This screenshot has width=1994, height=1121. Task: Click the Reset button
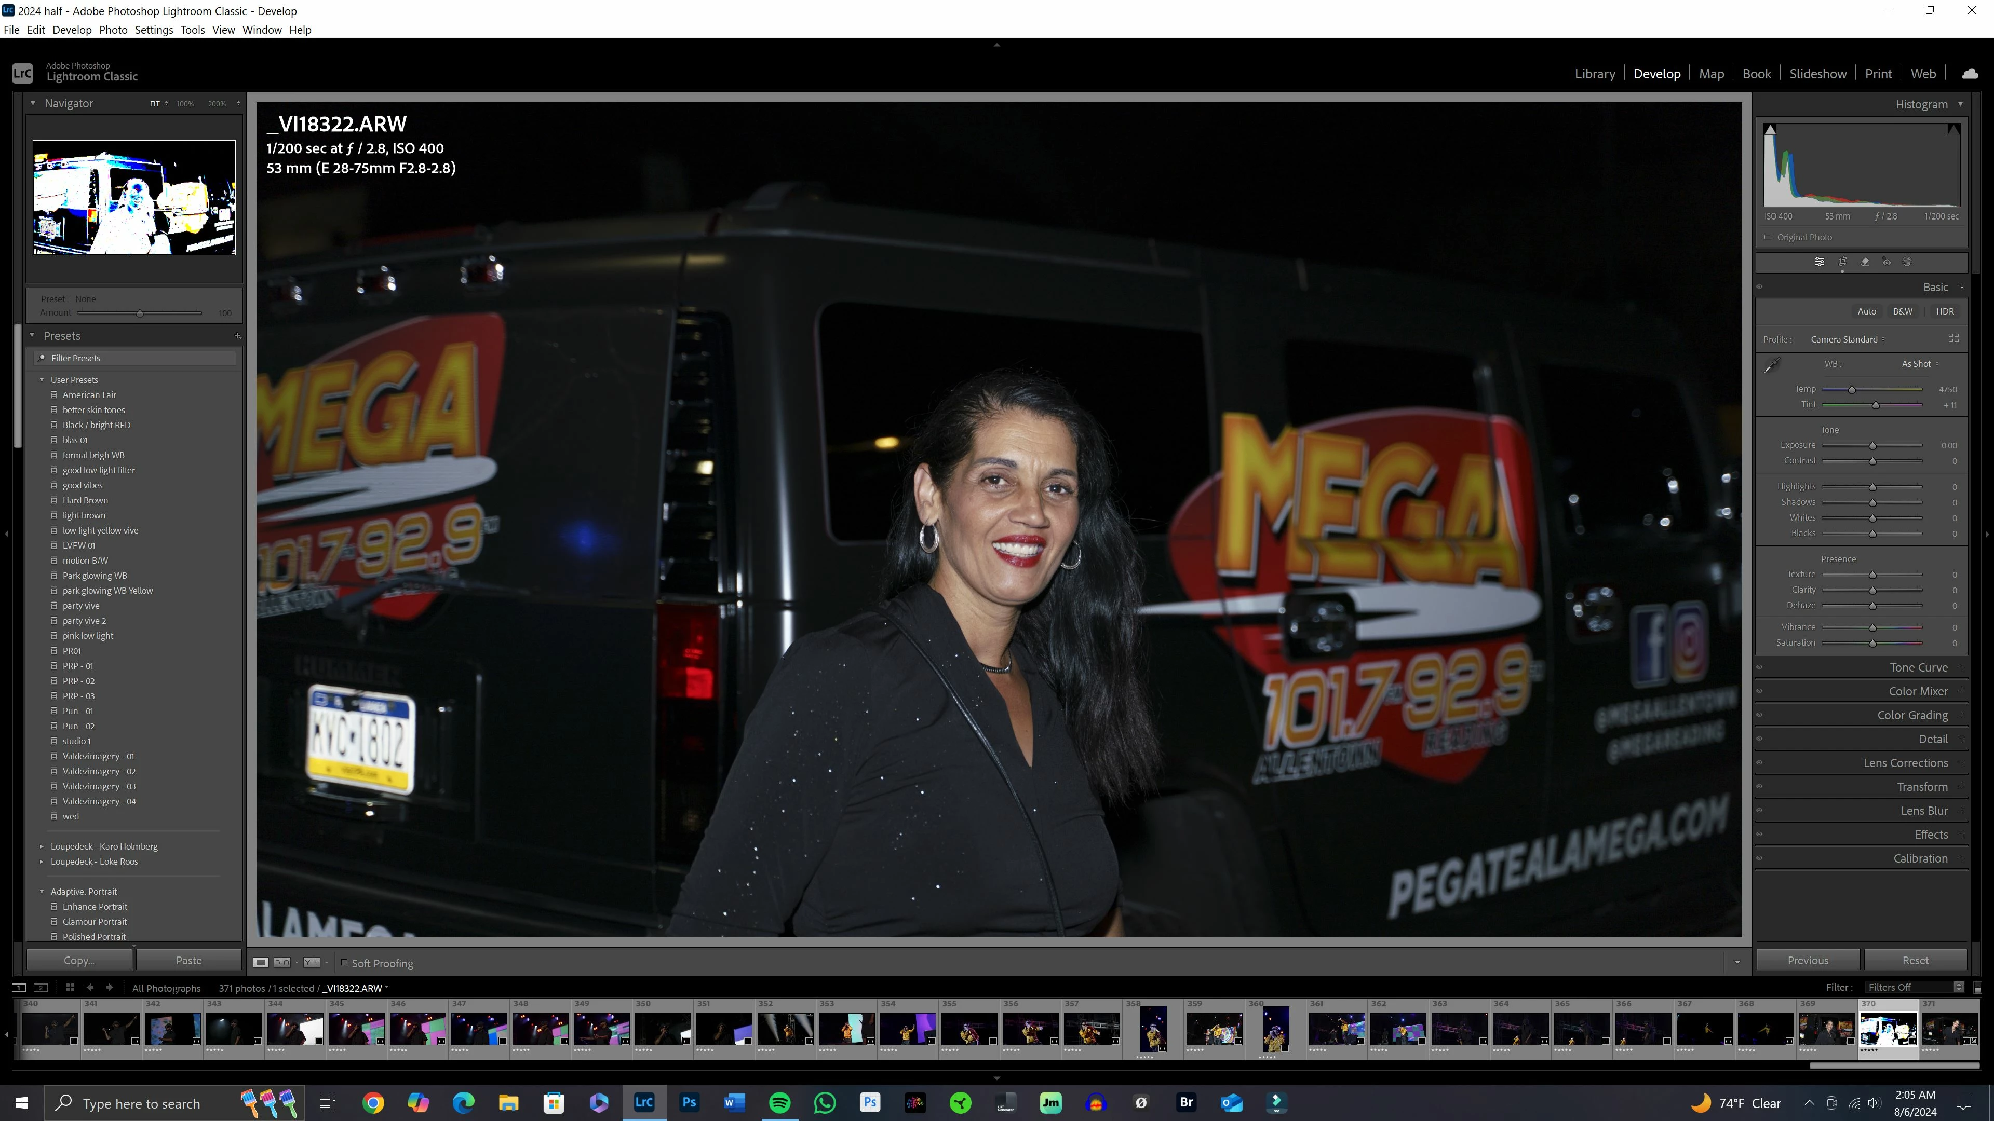1915,960
